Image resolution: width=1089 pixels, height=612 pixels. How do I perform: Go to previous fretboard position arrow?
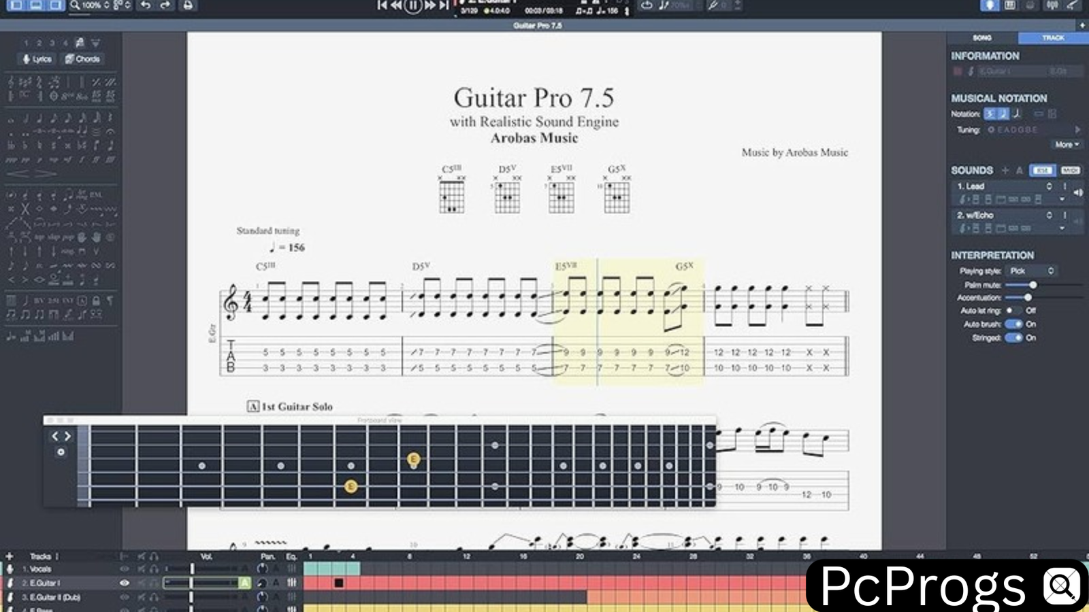point(55,437)
